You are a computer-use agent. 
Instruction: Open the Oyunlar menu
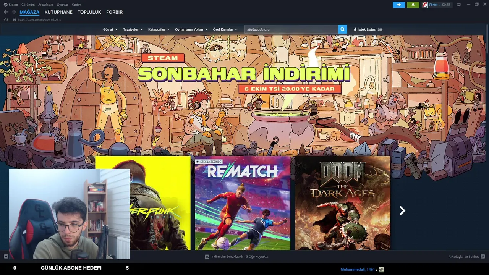tap(63, 5)
